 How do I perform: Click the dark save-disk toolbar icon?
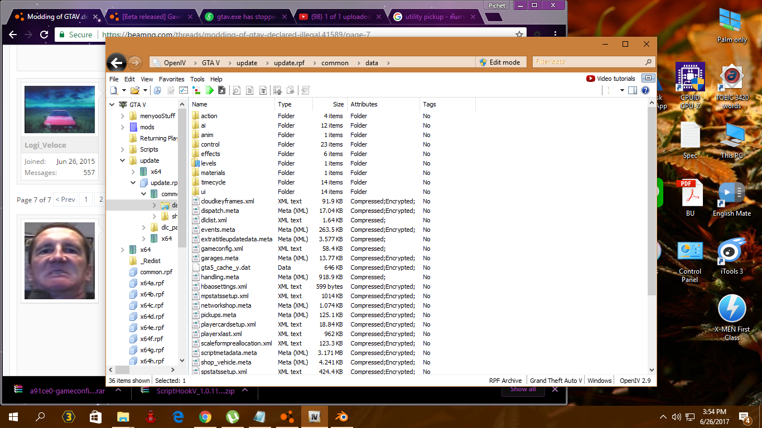(x=221, y=90)
